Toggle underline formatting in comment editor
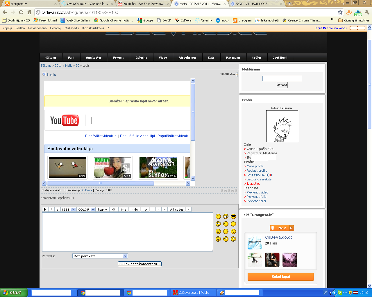 57,209
